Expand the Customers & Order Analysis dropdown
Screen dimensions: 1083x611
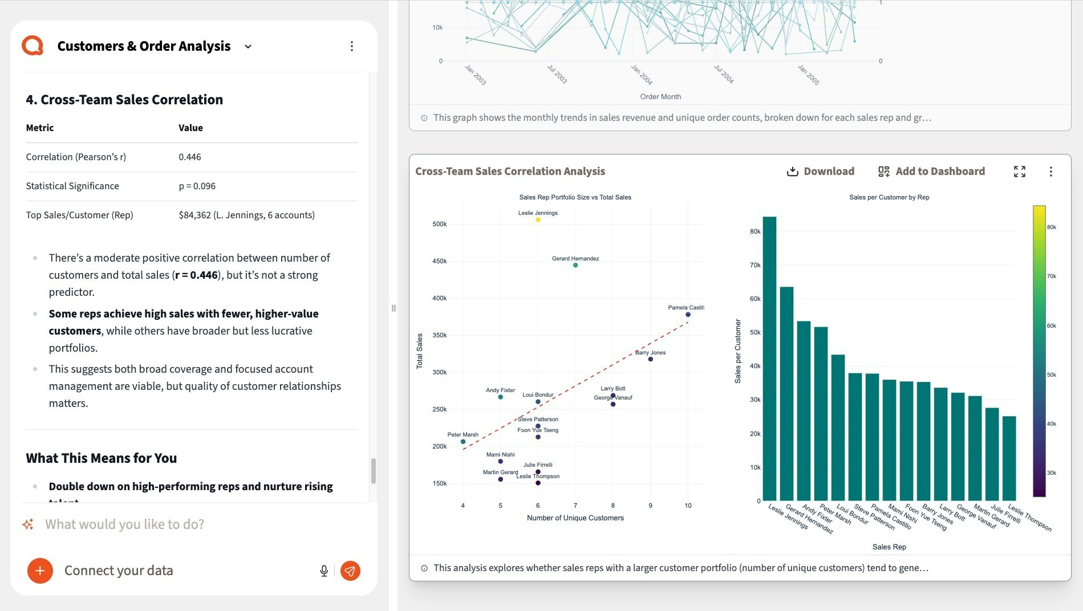tap(248, 47)
